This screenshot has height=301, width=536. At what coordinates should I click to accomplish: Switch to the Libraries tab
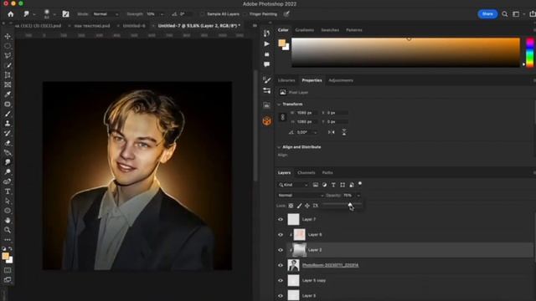tap(286, 80)
